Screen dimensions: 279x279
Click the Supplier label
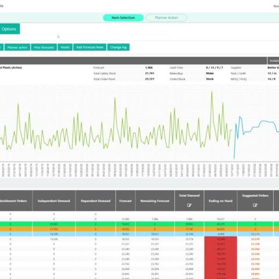coord(236,67)
